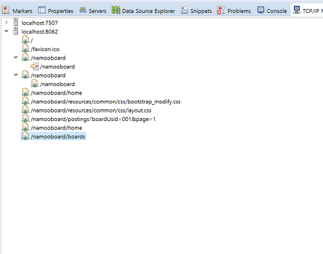This screenshot has width=323, height=254.
Task: Click the forward arrow icon on /namooboard child
Action: [x=34, y=66]
